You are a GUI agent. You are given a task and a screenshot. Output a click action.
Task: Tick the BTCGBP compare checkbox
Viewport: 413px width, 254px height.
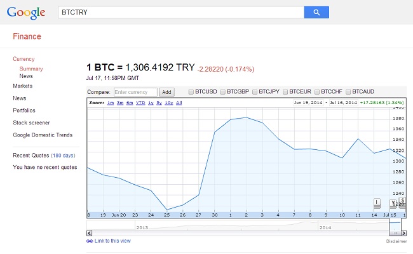[x=222, y=92]
